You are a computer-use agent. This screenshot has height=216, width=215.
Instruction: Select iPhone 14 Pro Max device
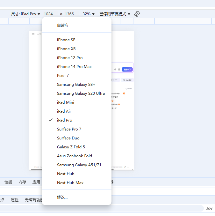click(x=77, y=67)
